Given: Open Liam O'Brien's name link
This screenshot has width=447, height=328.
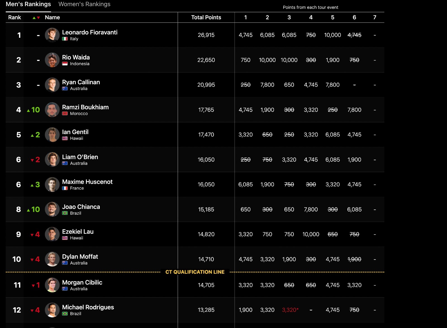Looking at the screenshot, I should [80, 157].
